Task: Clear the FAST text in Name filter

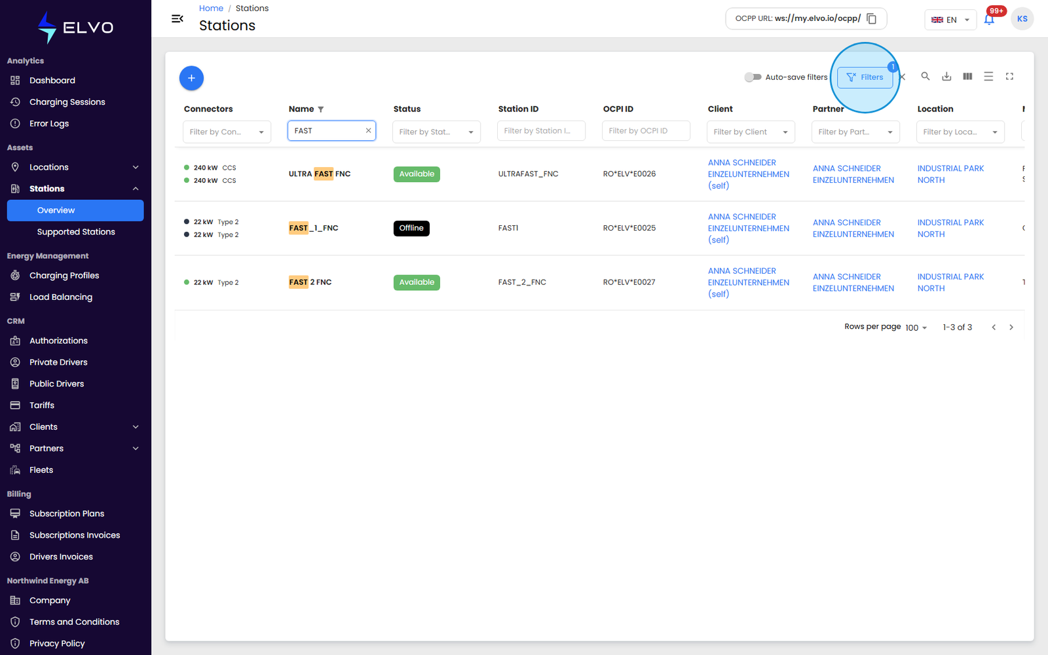Action: pos(368,130)
